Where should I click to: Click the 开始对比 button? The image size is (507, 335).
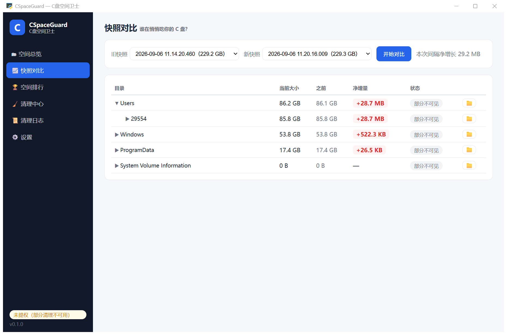(394, 54)
